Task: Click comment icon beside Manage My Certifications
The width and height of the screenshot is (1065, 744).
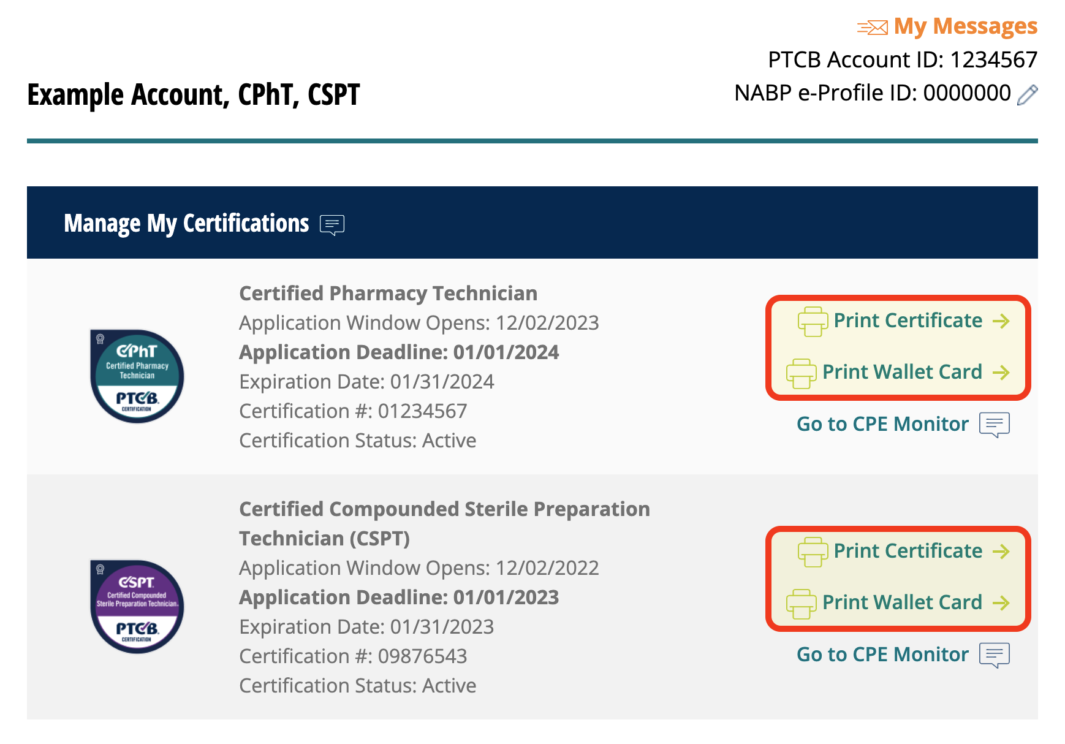Action: pos(332,225)
